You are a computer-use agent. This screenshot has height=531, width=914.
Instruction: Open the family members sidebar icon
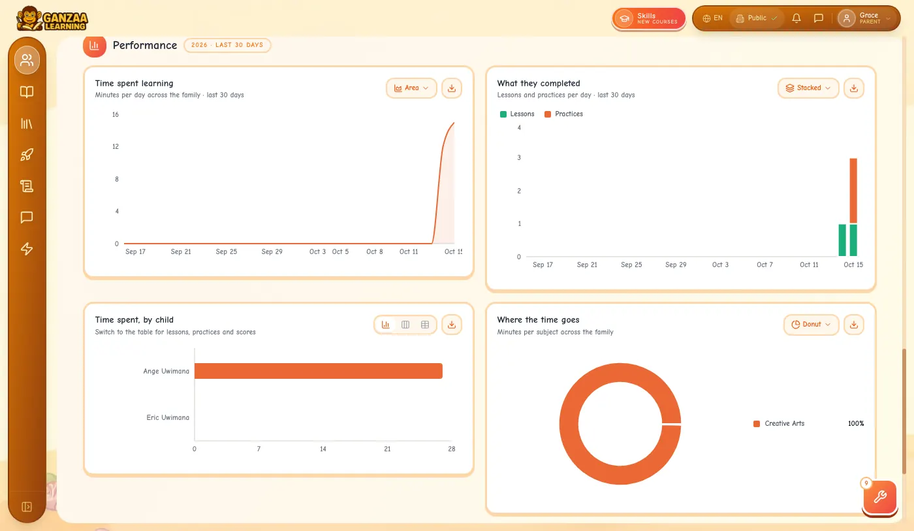coord(27,60)
